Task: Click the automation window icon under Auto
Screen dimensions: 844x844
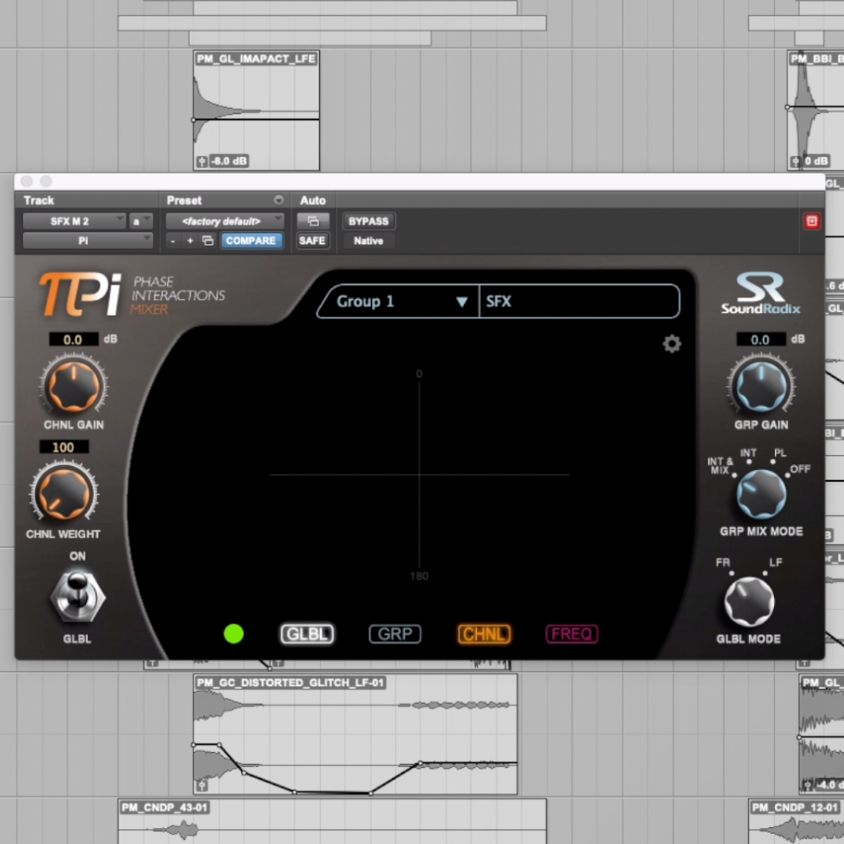Action: point(313,220)
